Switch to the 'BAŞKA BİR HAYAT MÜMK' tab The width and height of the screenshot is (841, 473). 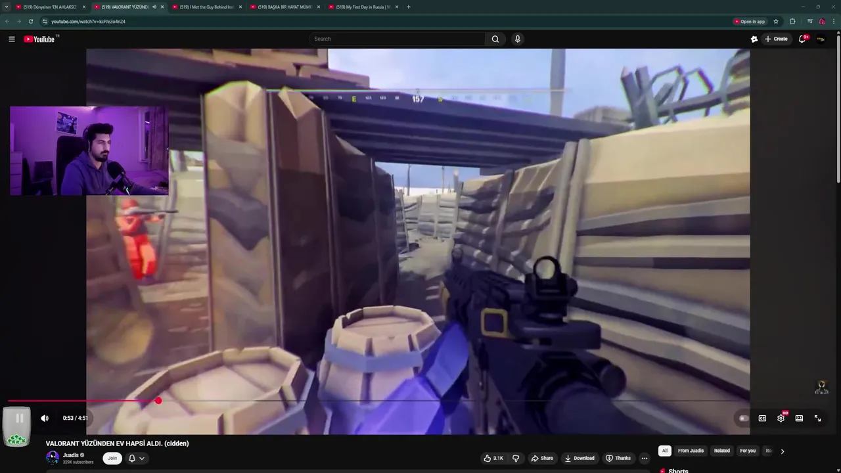[x=284, y=7]
